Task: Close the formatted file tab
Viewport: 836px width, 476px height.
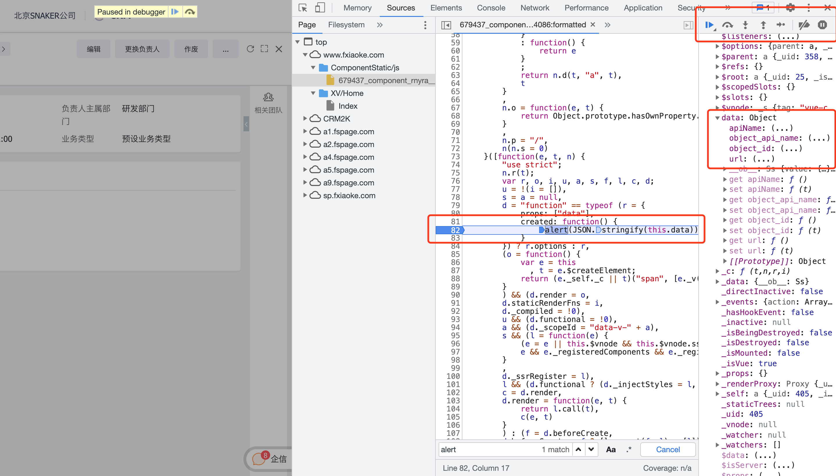Action: pos(593,24)
